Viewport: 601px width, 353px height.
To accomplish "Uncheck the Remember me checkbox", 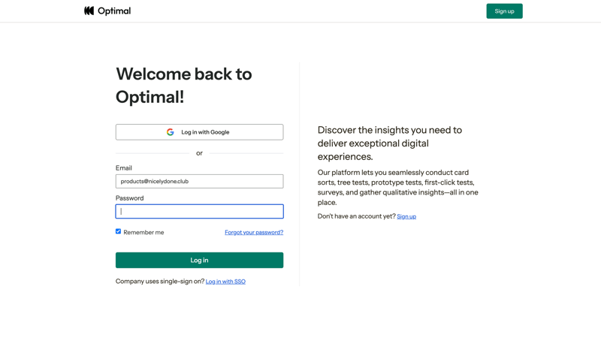I will [x=118, y=231].
